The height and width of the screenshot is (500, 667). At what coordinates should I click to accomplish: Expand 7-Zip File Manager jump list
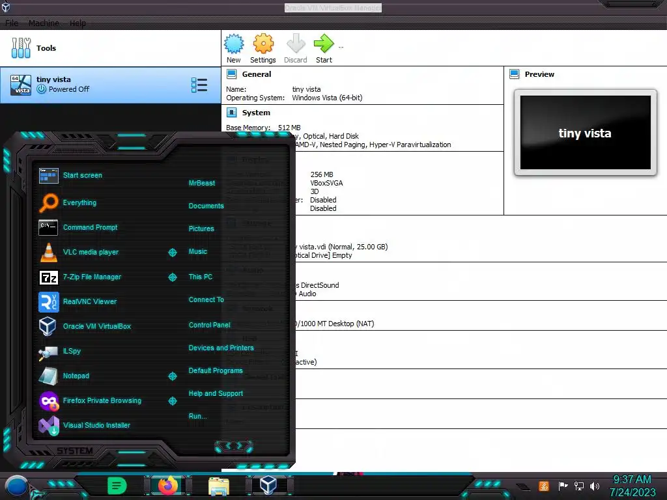click(173, 277)
